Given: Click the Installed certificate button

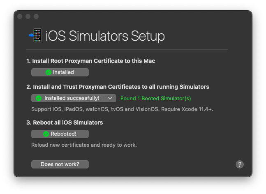Looking at the screenshot, I should coord(60,72).
